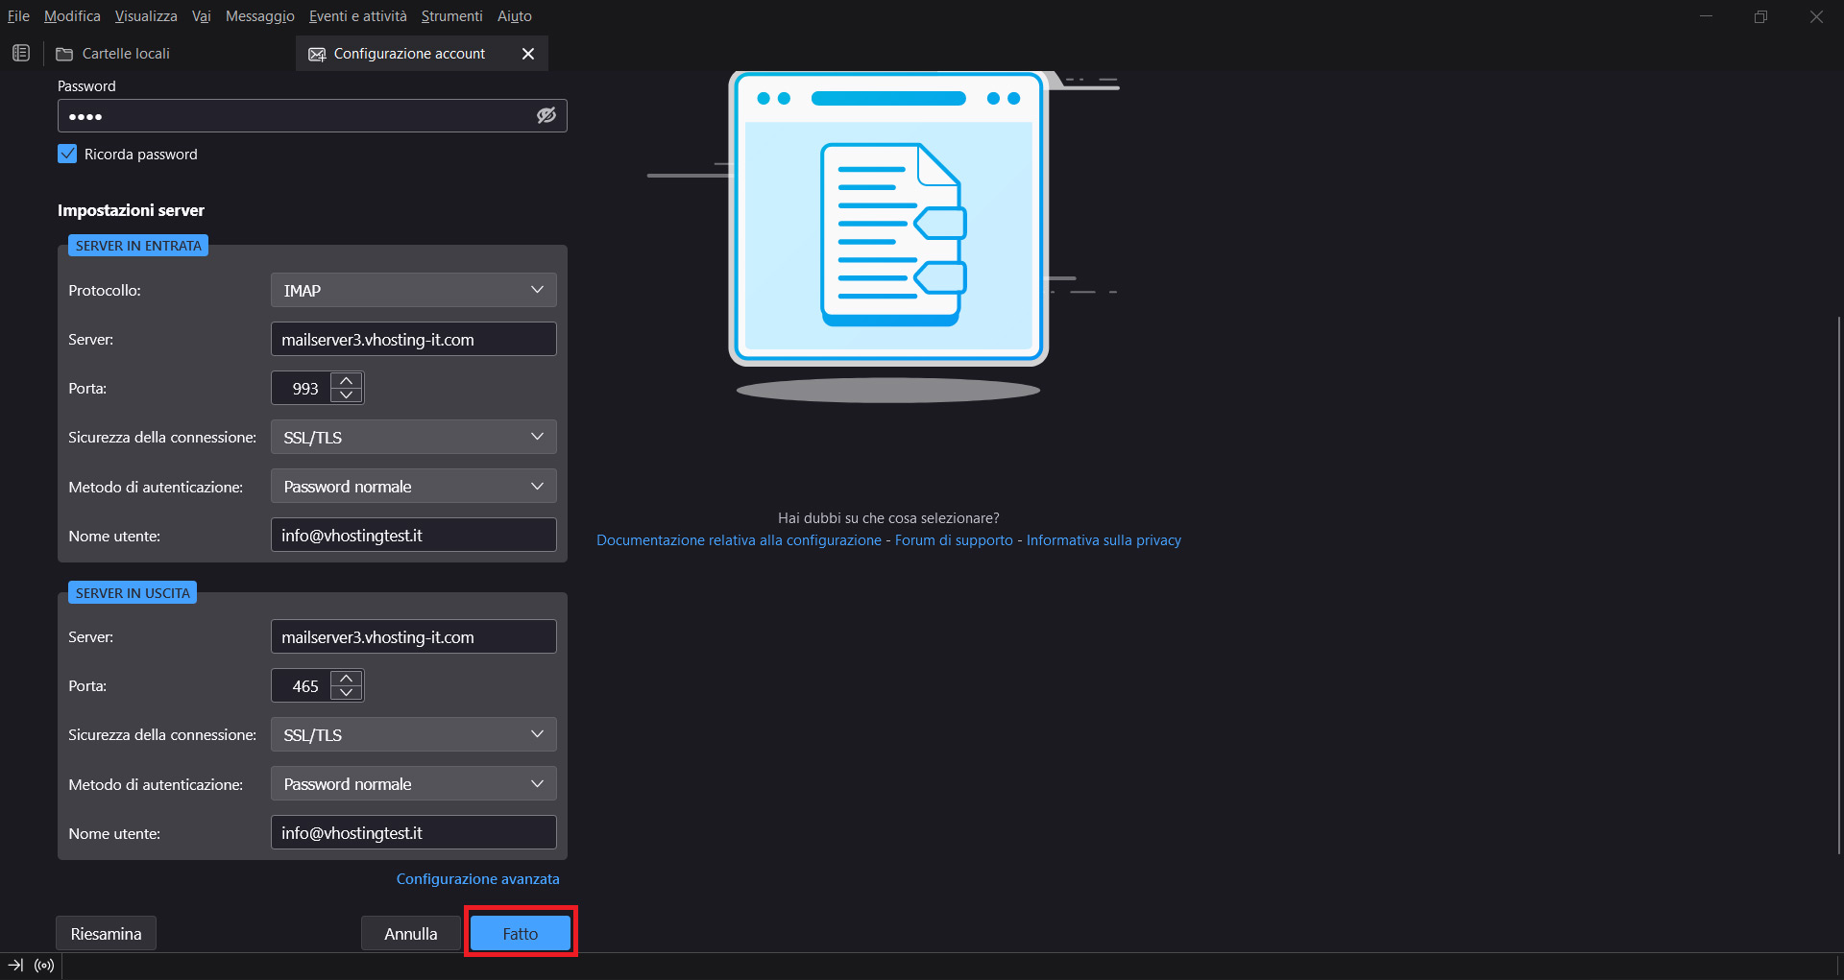
Task: Open the Visualizza menu
Action: click(146, 16)
